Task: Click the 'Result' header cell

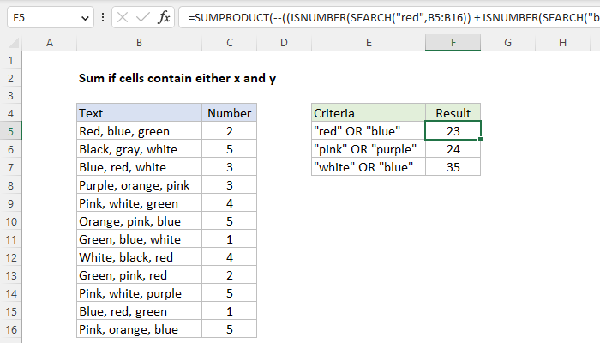Action: [x=453, y=113]
